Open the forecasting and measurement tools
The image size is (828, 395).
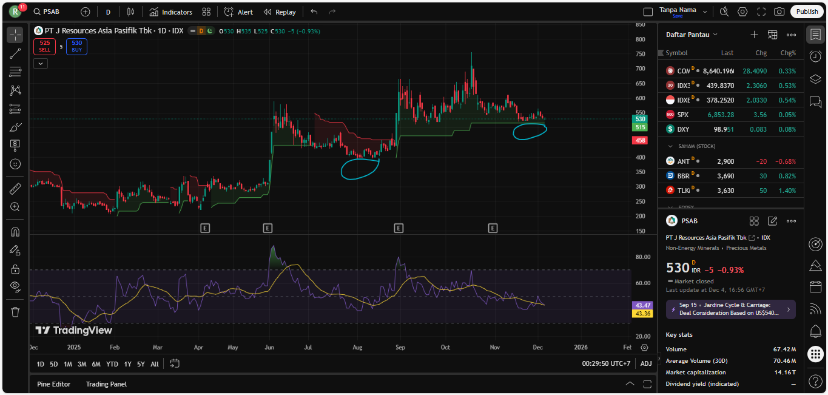tap(15, 109)
